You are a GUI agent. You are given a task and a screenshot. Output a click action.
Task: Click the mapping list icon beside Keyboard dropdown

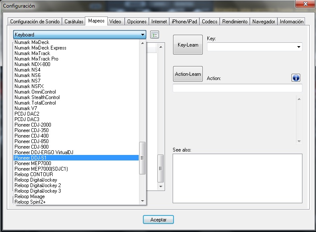click(154, 35)
